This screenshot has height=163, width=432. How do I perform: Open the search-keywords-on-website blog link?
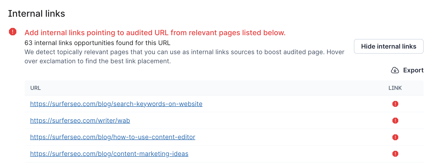116,104
